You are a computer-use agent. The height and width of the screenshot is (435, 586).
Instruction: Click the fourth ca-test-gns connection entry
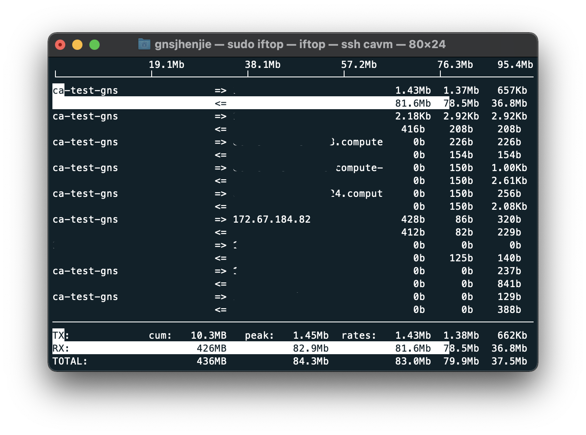tap(85, 168)
